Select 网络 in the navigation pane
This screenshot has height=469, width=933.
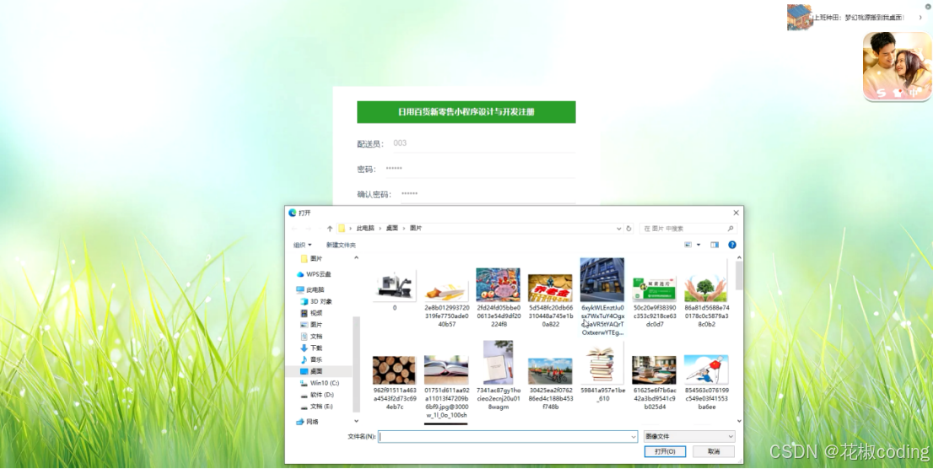pyautogui.click(x=308, y=422)
